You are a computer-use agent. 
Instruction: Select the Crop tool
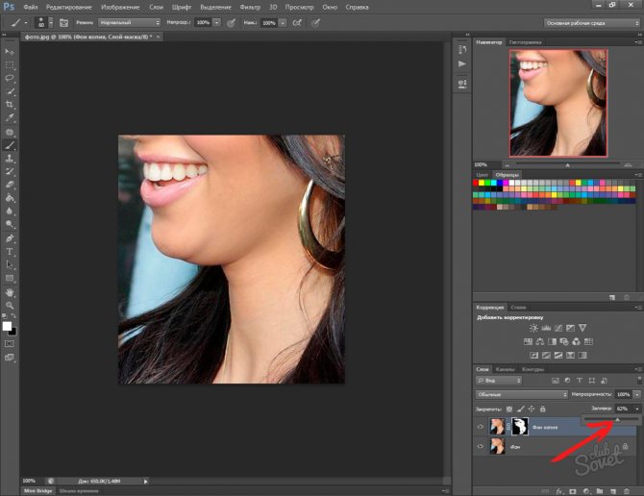(10, 104)
